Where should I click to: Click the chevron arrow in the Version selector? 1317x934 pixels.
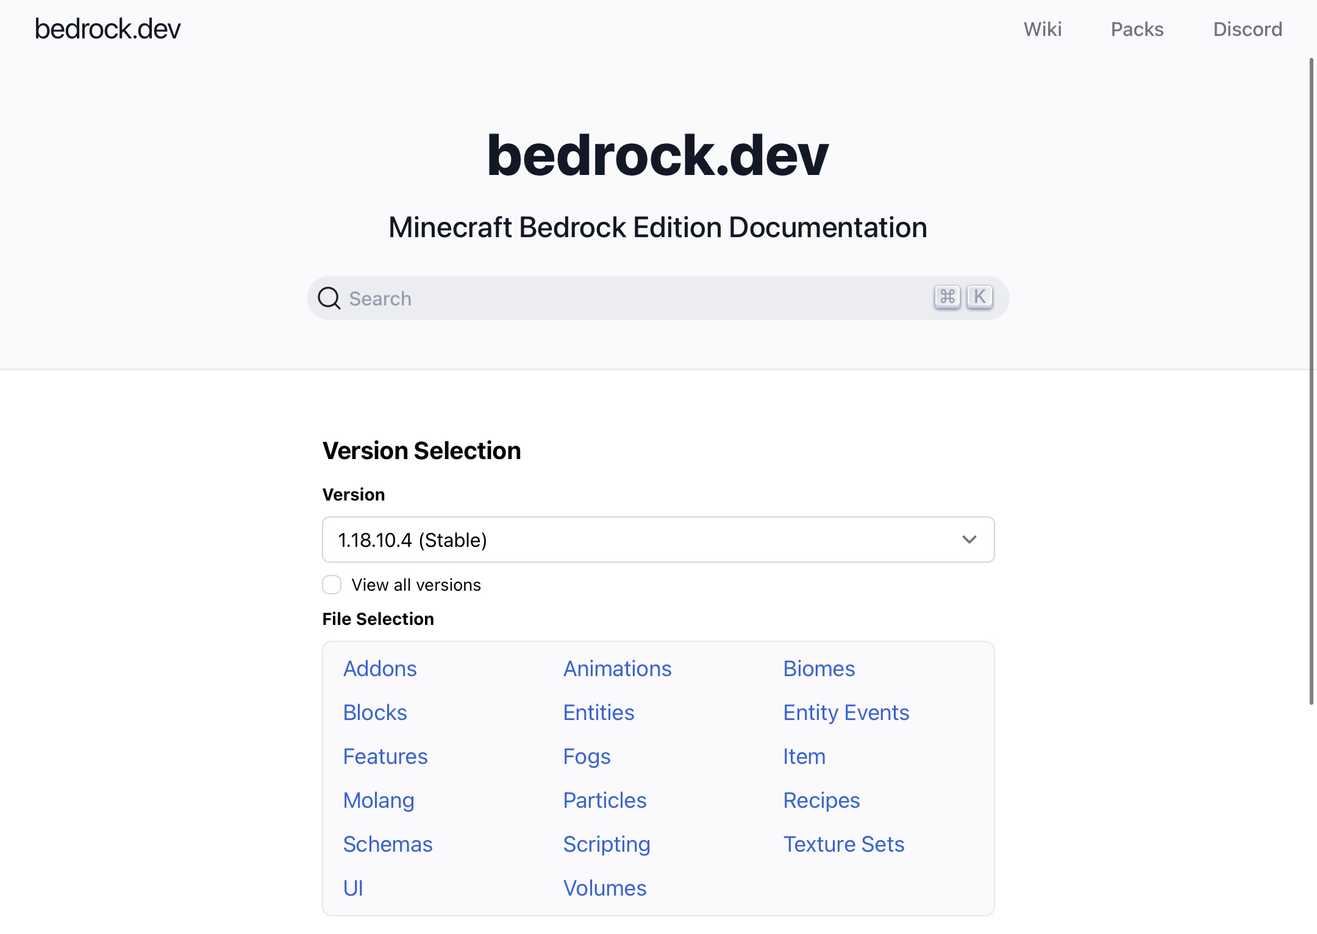coord(969,540)
